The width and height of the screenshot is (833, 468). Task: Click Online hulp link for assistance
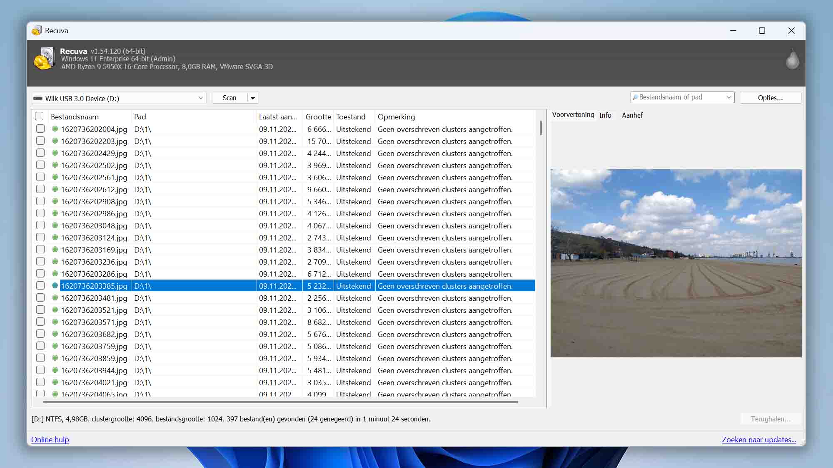pyautogui.click(x=50, y=439)
